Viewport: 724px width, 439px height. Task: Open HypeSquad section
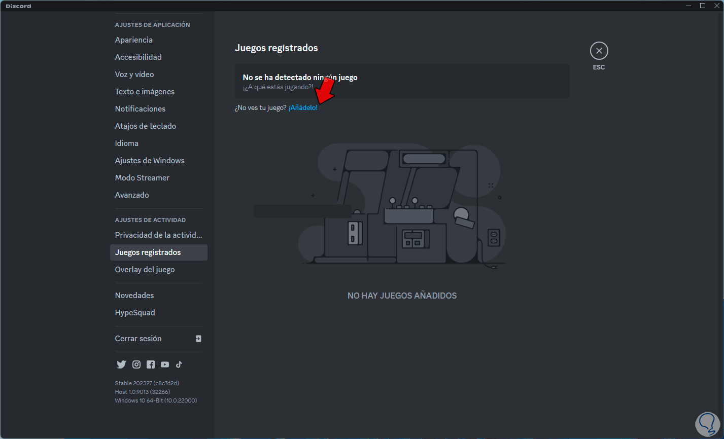[x=158, y=313]
